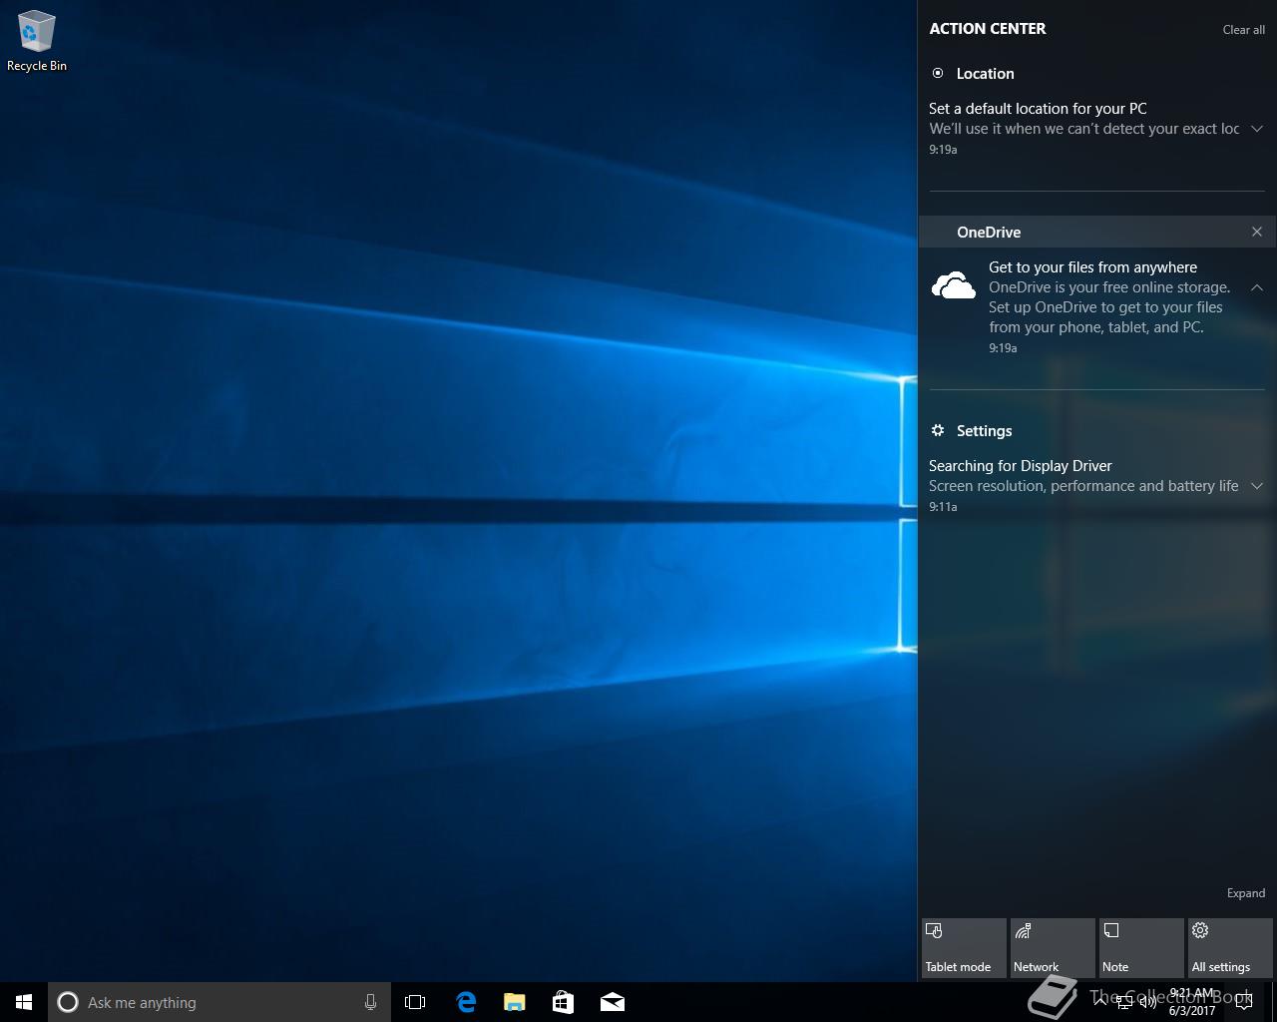
Task: Toggle Tablet mode quick action
Action: coord(964,948)
